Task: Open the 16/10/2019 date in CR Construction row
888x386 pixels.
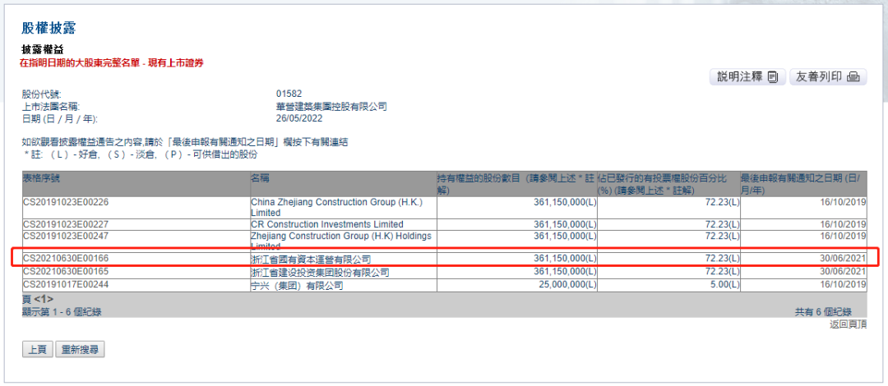Action: click(x=845, y=224)
